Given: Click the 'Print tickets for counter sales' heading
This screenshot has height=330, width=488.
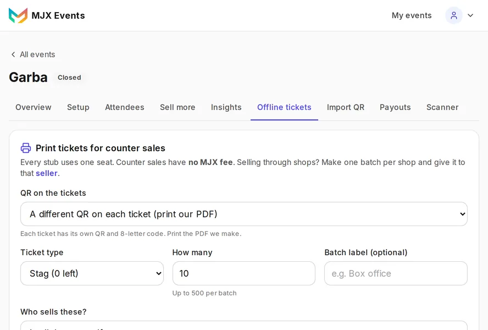Looking at the screenshot, I should click(101, 148).
